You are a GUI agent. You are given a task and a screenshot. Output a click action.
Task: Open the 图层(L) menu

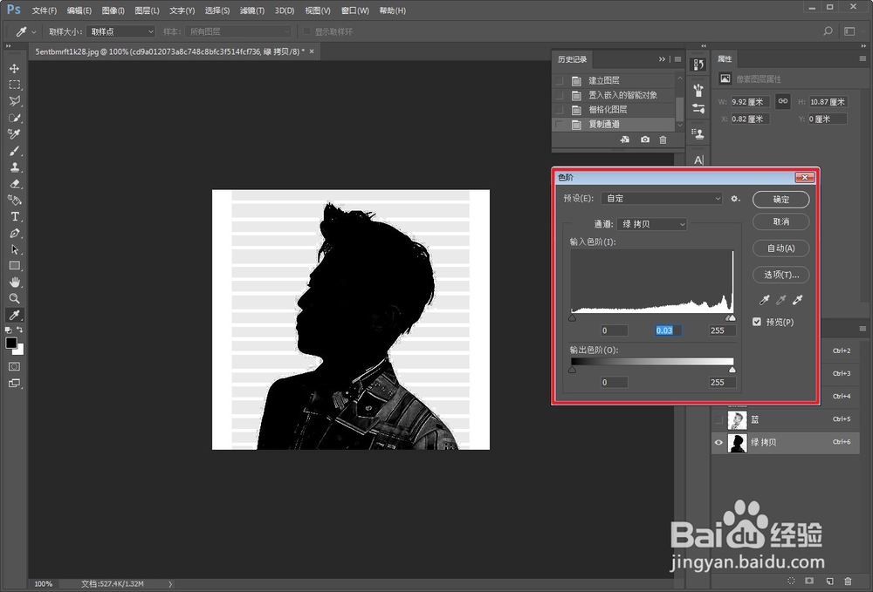point(147,10)
